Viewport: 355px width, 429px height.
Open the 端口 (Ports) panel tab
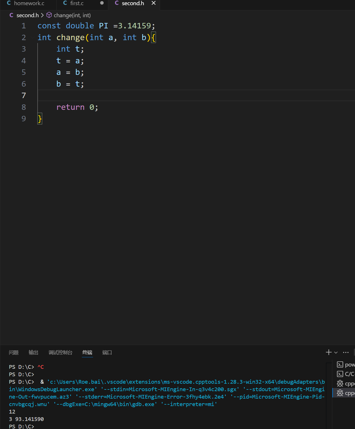click(x=107, y=352)
